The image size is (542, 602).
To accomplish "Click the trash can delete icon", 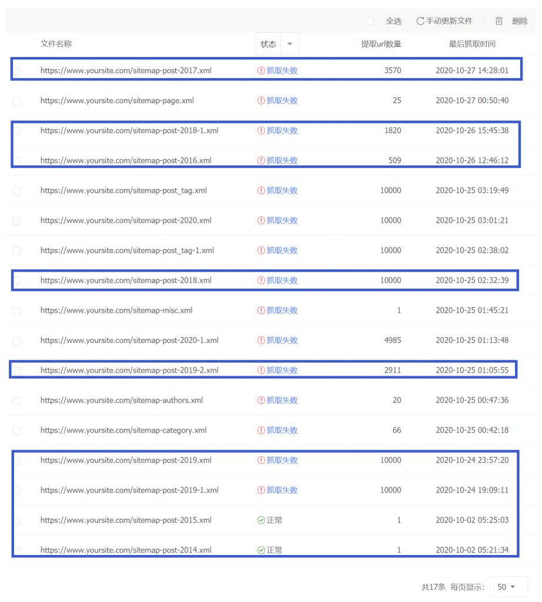I will click(499, 21).
